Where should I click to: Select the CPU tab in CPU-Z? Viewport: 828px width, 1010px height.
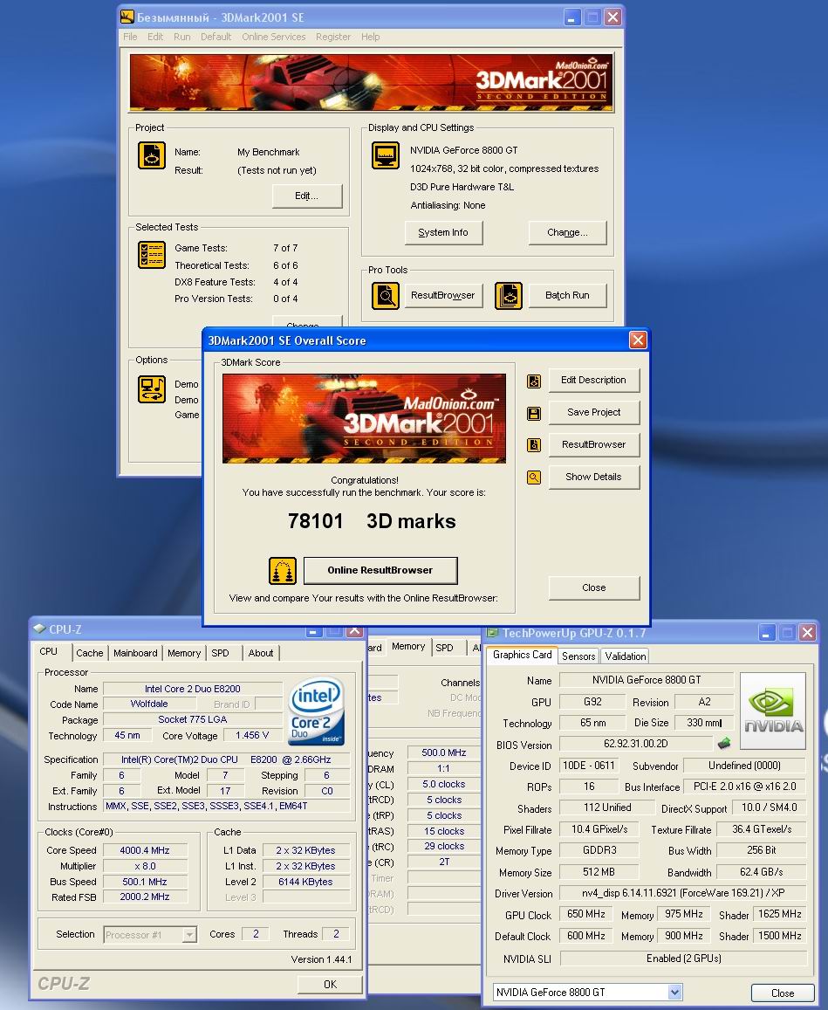[48, 651]
